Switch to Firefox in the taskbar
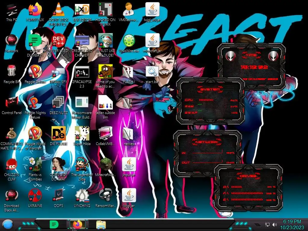Viewport: 308px width, 231px height. tap(78, 224)
